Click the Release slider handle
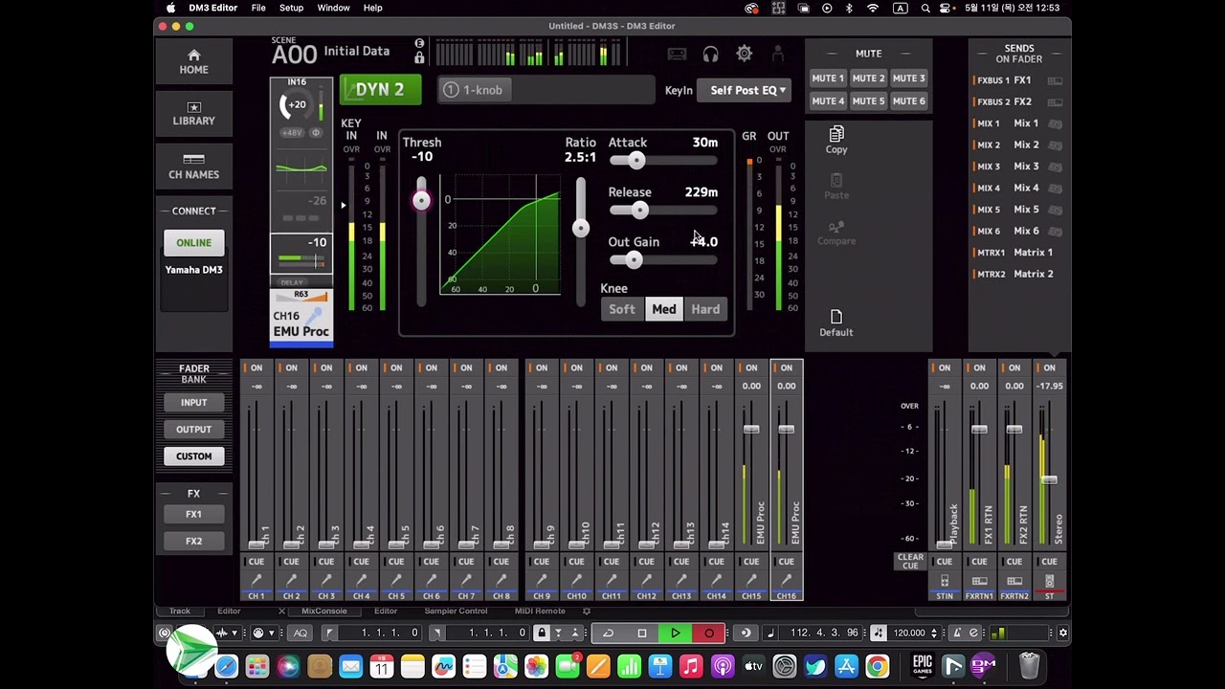Image resolution: width=1225 pixels, height=689 pixels. 640,211
